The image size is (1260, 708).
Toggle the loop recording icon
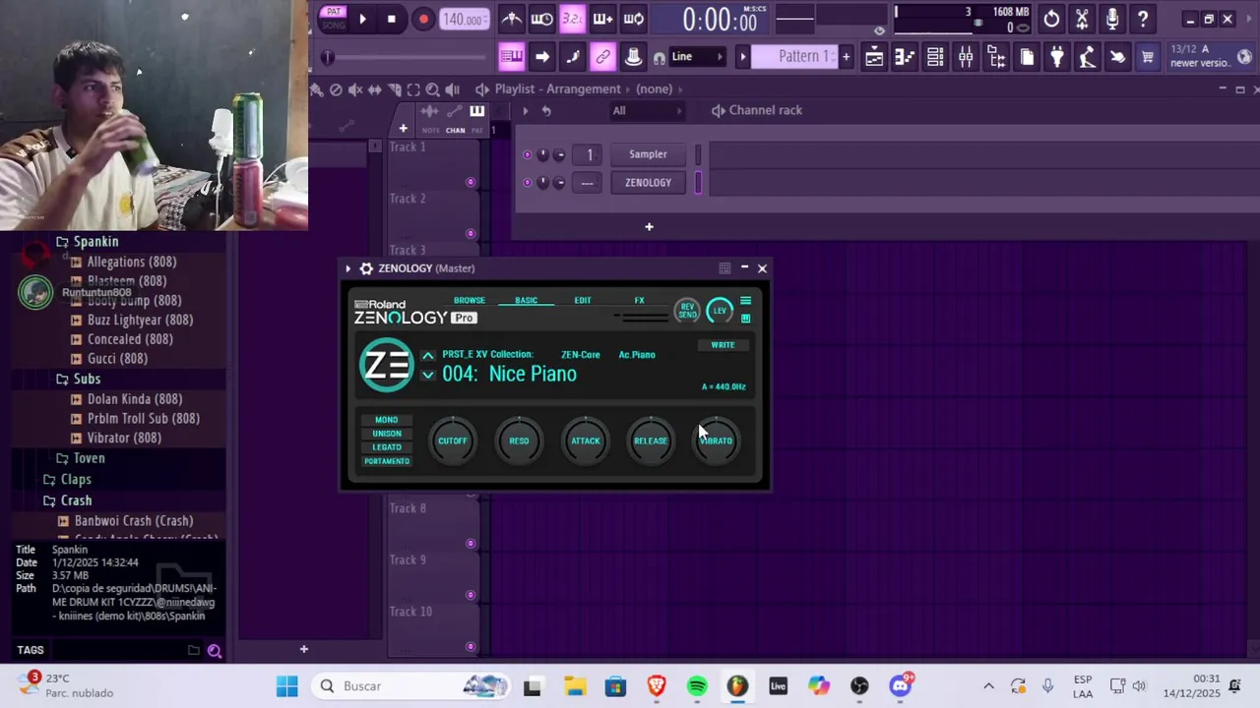(x=634, y=19)
